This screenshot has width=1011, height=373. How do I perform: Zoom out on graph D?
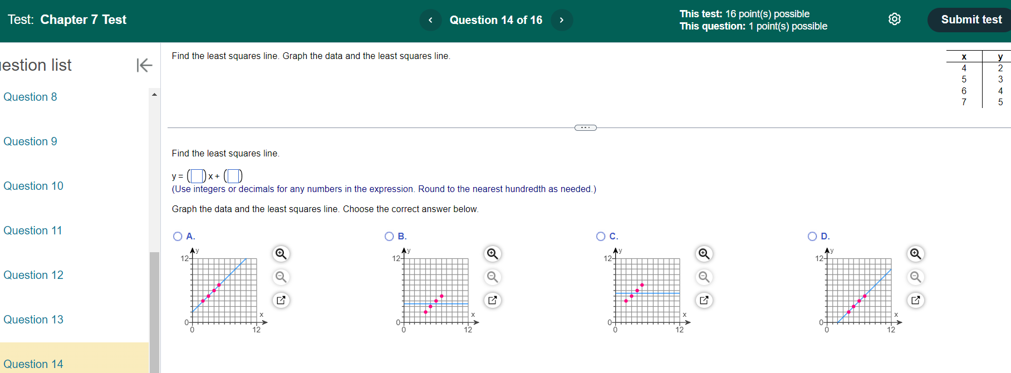coord(916,277)
